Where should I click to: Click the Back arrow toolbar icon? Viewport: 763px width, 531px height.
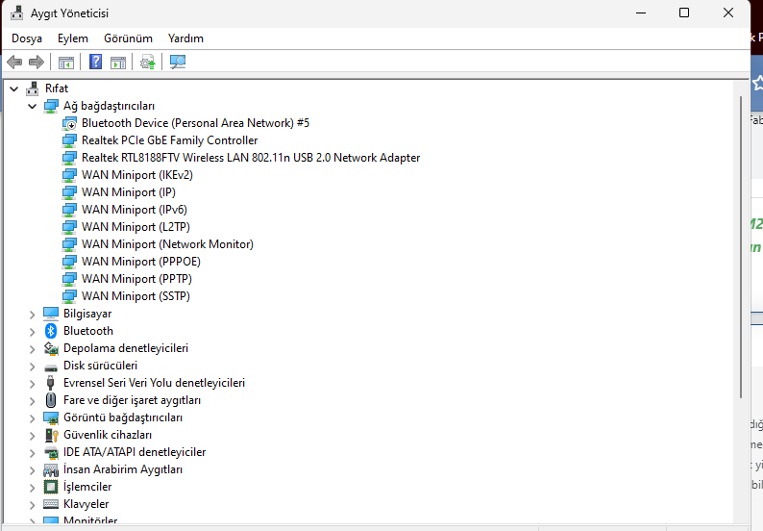point(14,62)
